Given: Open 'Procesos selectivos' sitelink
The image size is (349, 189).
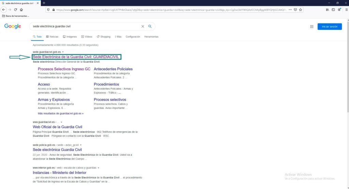Looking at the screenshot, I should click(110, 100).
